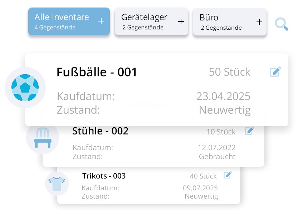The width and height of the screenshot is (298, 214).
Task: Select the football icon on Fußbälle card
Action: point(25,87)
